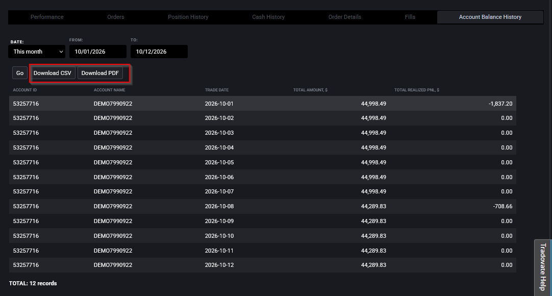Select the row dated 2026-10-01
This screenshot has height=296, width=552.
point(263,104)
